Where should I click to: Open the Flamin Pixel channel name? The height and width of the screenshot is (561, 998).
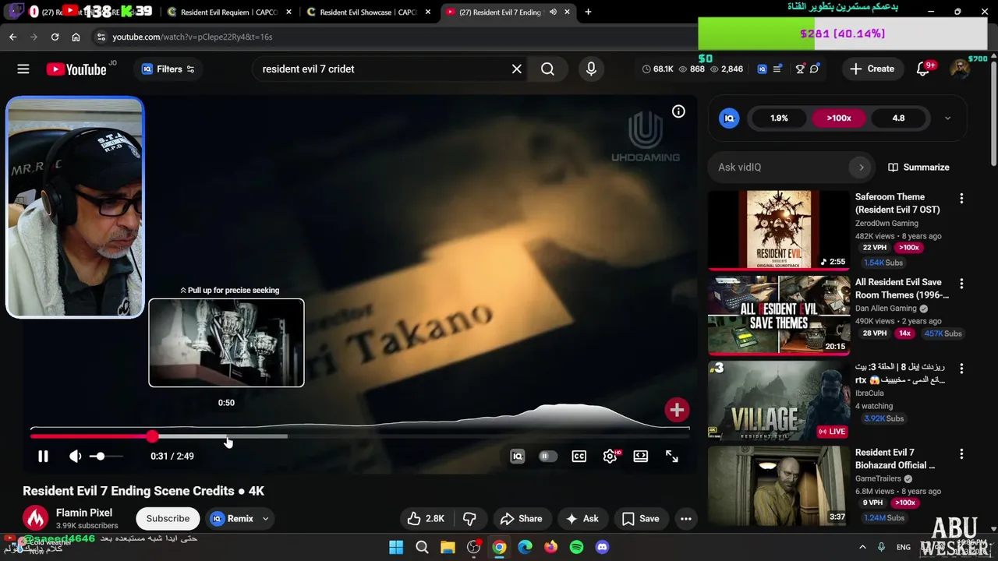[84, 513]
